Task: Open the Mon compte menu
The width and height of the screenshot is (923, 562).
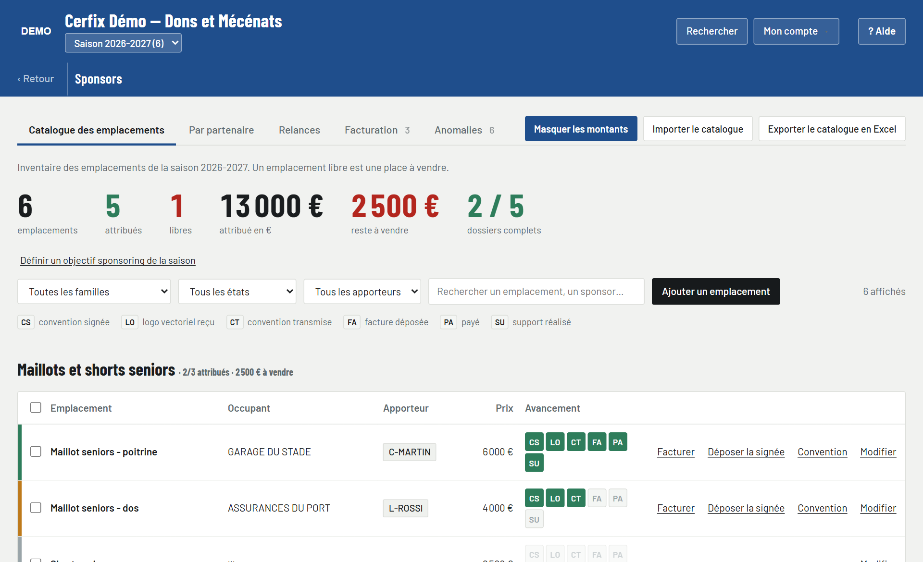Action: [796, 31]
